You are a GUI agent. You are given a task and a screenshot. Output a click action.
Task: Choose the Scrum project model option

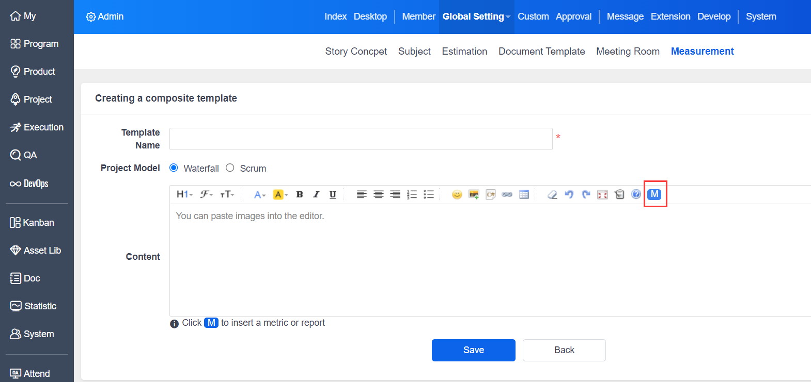point(230,168)
